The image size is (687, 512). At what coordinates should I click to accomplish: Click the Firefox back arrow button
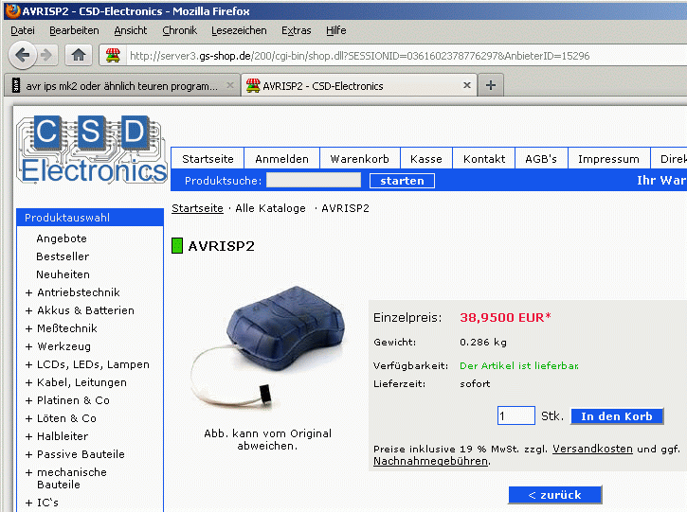pyautogui.click(x=23, y=55)
